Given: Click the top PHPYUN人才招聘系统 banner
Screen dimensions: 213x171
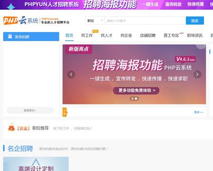Looking at the screenshot, I should 106,5.
